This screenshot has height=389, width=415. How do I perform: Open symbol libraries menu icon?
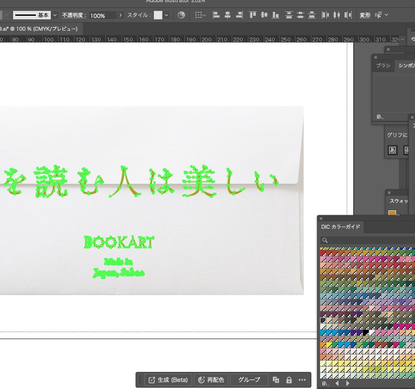[380, 117]
